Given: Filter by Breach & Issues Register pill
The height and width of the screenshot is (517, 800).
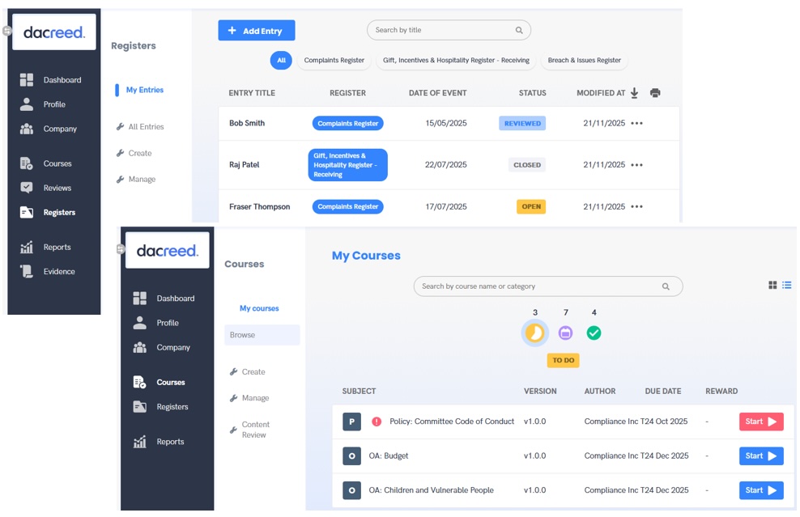Looking at the screenshot, I should [x=584, y=61].
